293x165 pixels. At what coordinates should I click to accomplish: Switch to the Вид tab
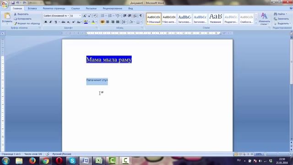[x=130, y=8]
